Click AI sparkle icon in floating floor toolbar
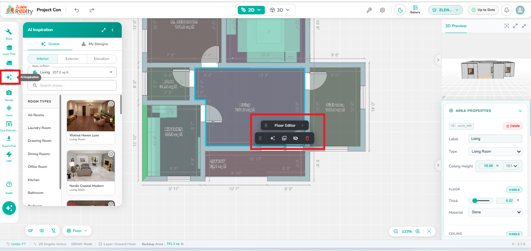 coord(273,138)
